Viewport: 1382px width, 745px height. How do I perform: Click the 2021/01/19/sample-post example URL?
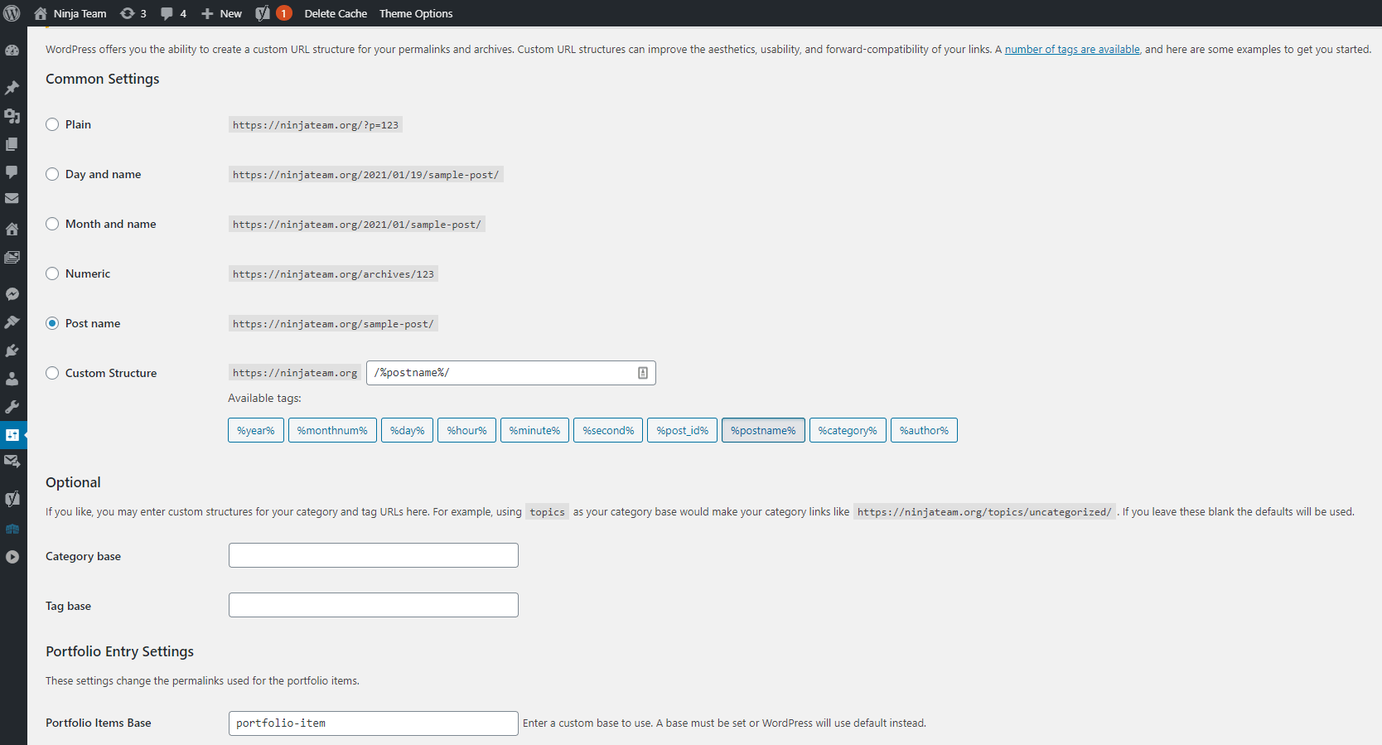click(x=366, y=175)
